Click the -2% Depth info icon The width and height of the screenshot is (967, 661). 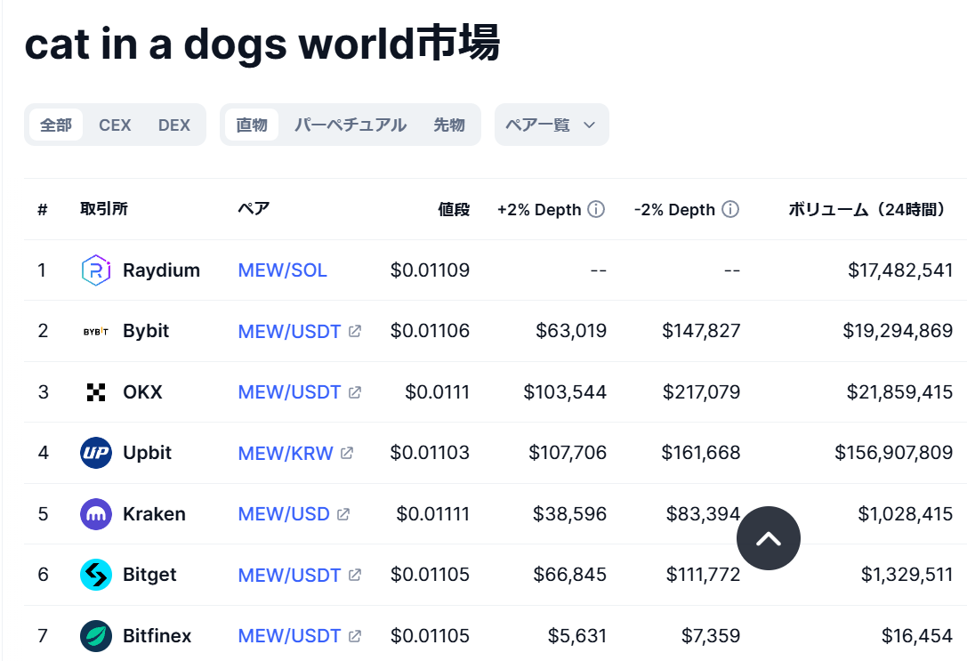730,210
